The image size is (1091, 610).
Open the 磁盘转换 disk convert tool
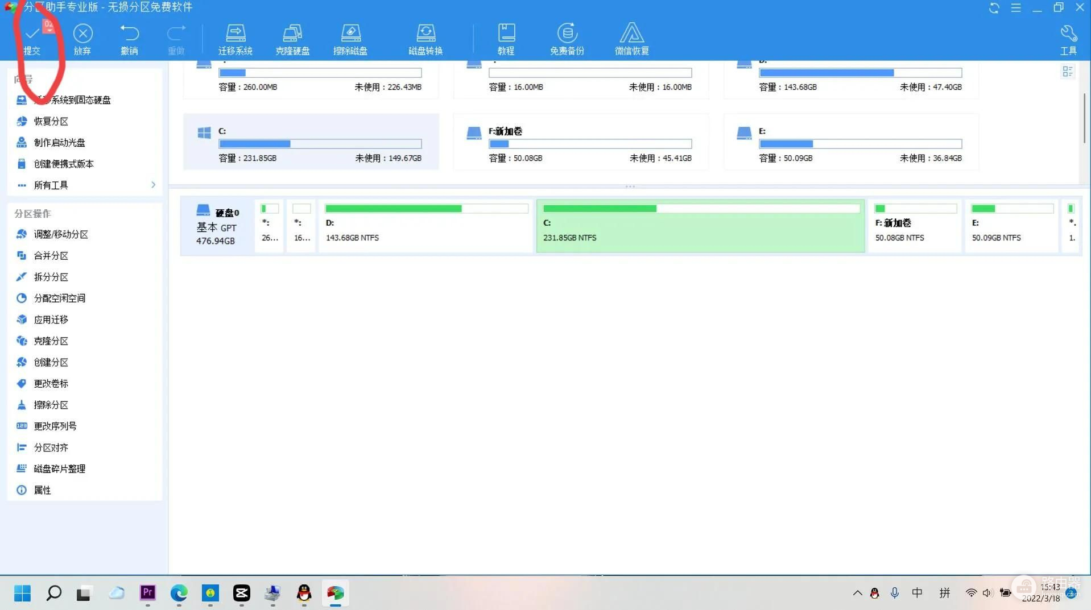click(x=425, y=39)
